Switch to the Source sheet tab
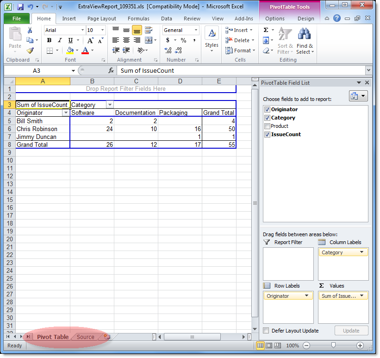This screenshot has width=380, height=358. pos(86,337)
